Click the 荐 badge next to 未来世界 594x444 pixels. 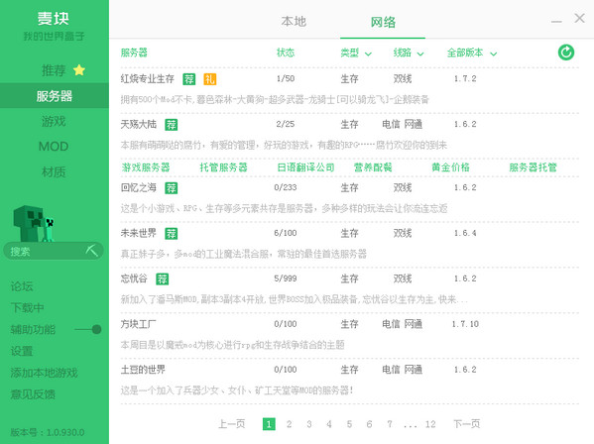pyautogui.click(x=172, y=233)
